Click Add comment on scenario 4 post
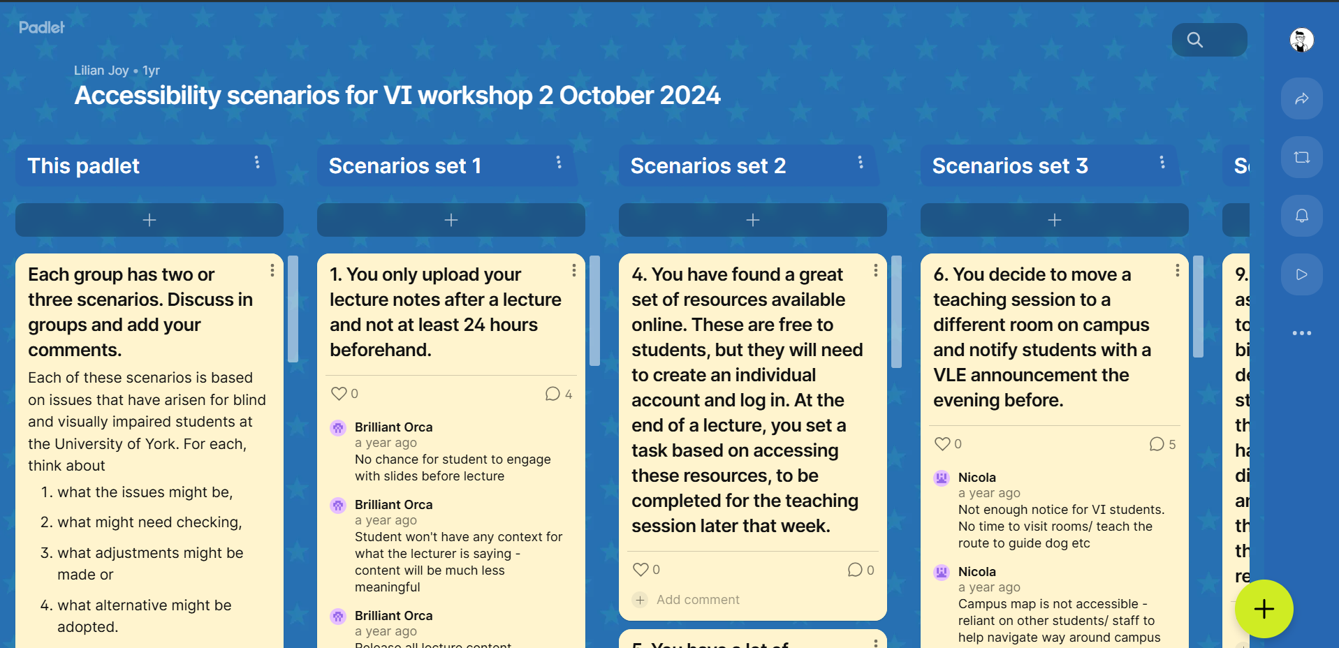The image size is (1339, 648). tap(697, 600)
